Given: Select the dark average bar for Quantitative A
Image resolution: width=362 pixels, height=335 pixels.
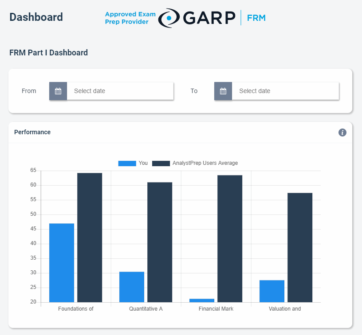Looking at the screenshot, I should 160,242.
